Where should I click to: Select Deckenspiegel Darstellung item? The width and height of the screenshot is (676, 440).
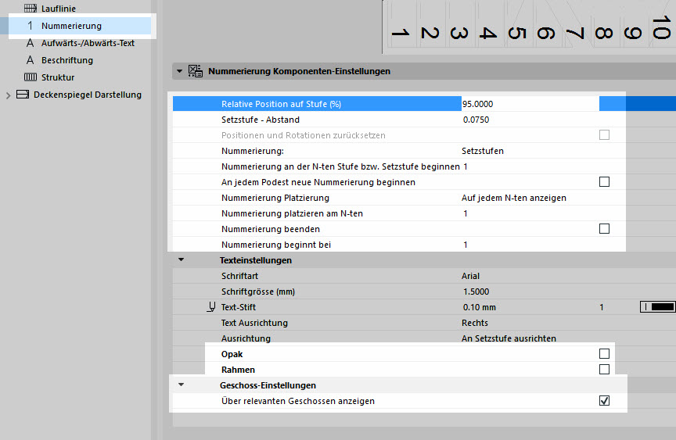tap(88, 95)
